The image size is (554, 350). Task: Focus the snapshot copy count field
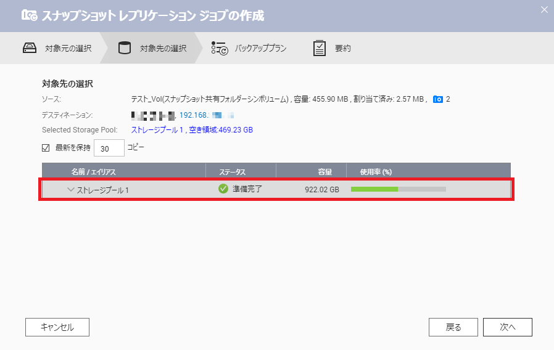pyautogui.click(x=109, y=149)
